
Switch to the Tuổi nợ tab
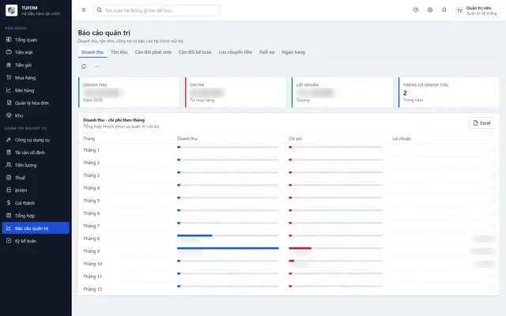point(266,52)
